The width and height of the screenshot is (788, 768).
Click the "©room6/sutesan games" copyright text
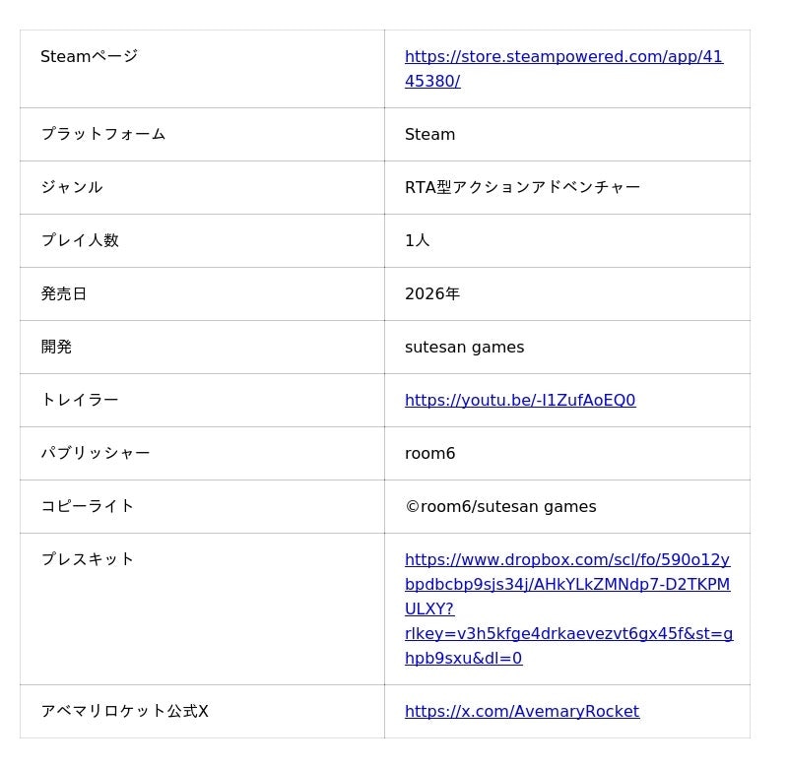coord(500,506)
